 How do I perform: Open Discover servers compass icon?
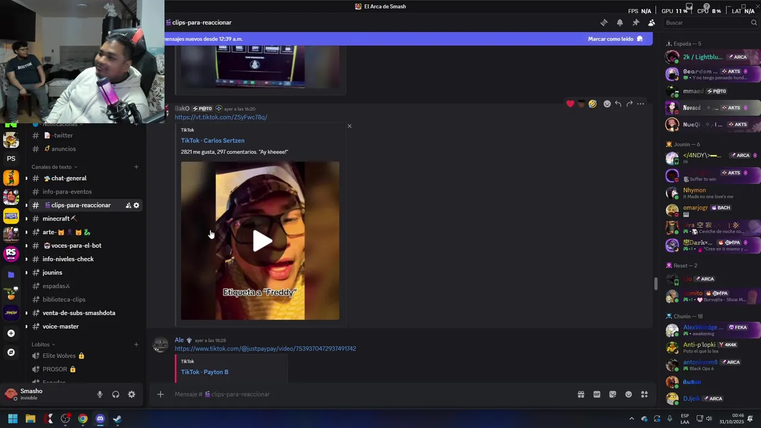11,353
